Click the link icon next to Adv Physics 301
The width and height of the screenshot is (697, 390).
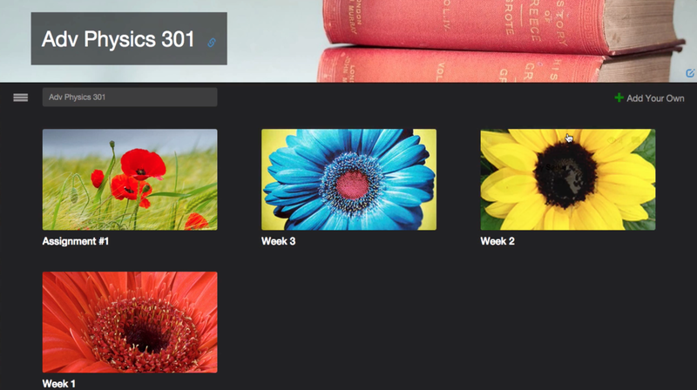[212, 43]
